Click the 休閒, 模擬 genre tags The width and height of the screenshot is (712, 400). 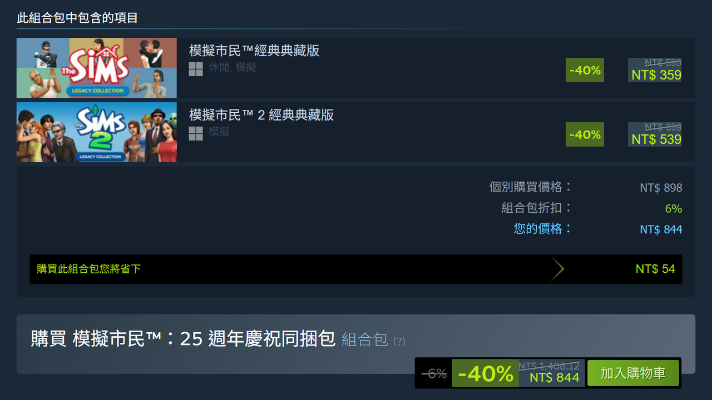tap(233, 68)
